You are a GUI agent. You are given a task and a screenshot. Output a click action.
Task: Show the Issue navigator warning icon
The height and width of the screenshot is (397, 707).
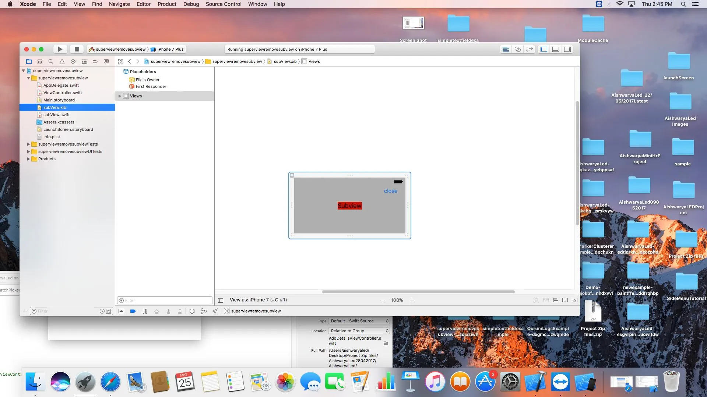click(62, 61)
